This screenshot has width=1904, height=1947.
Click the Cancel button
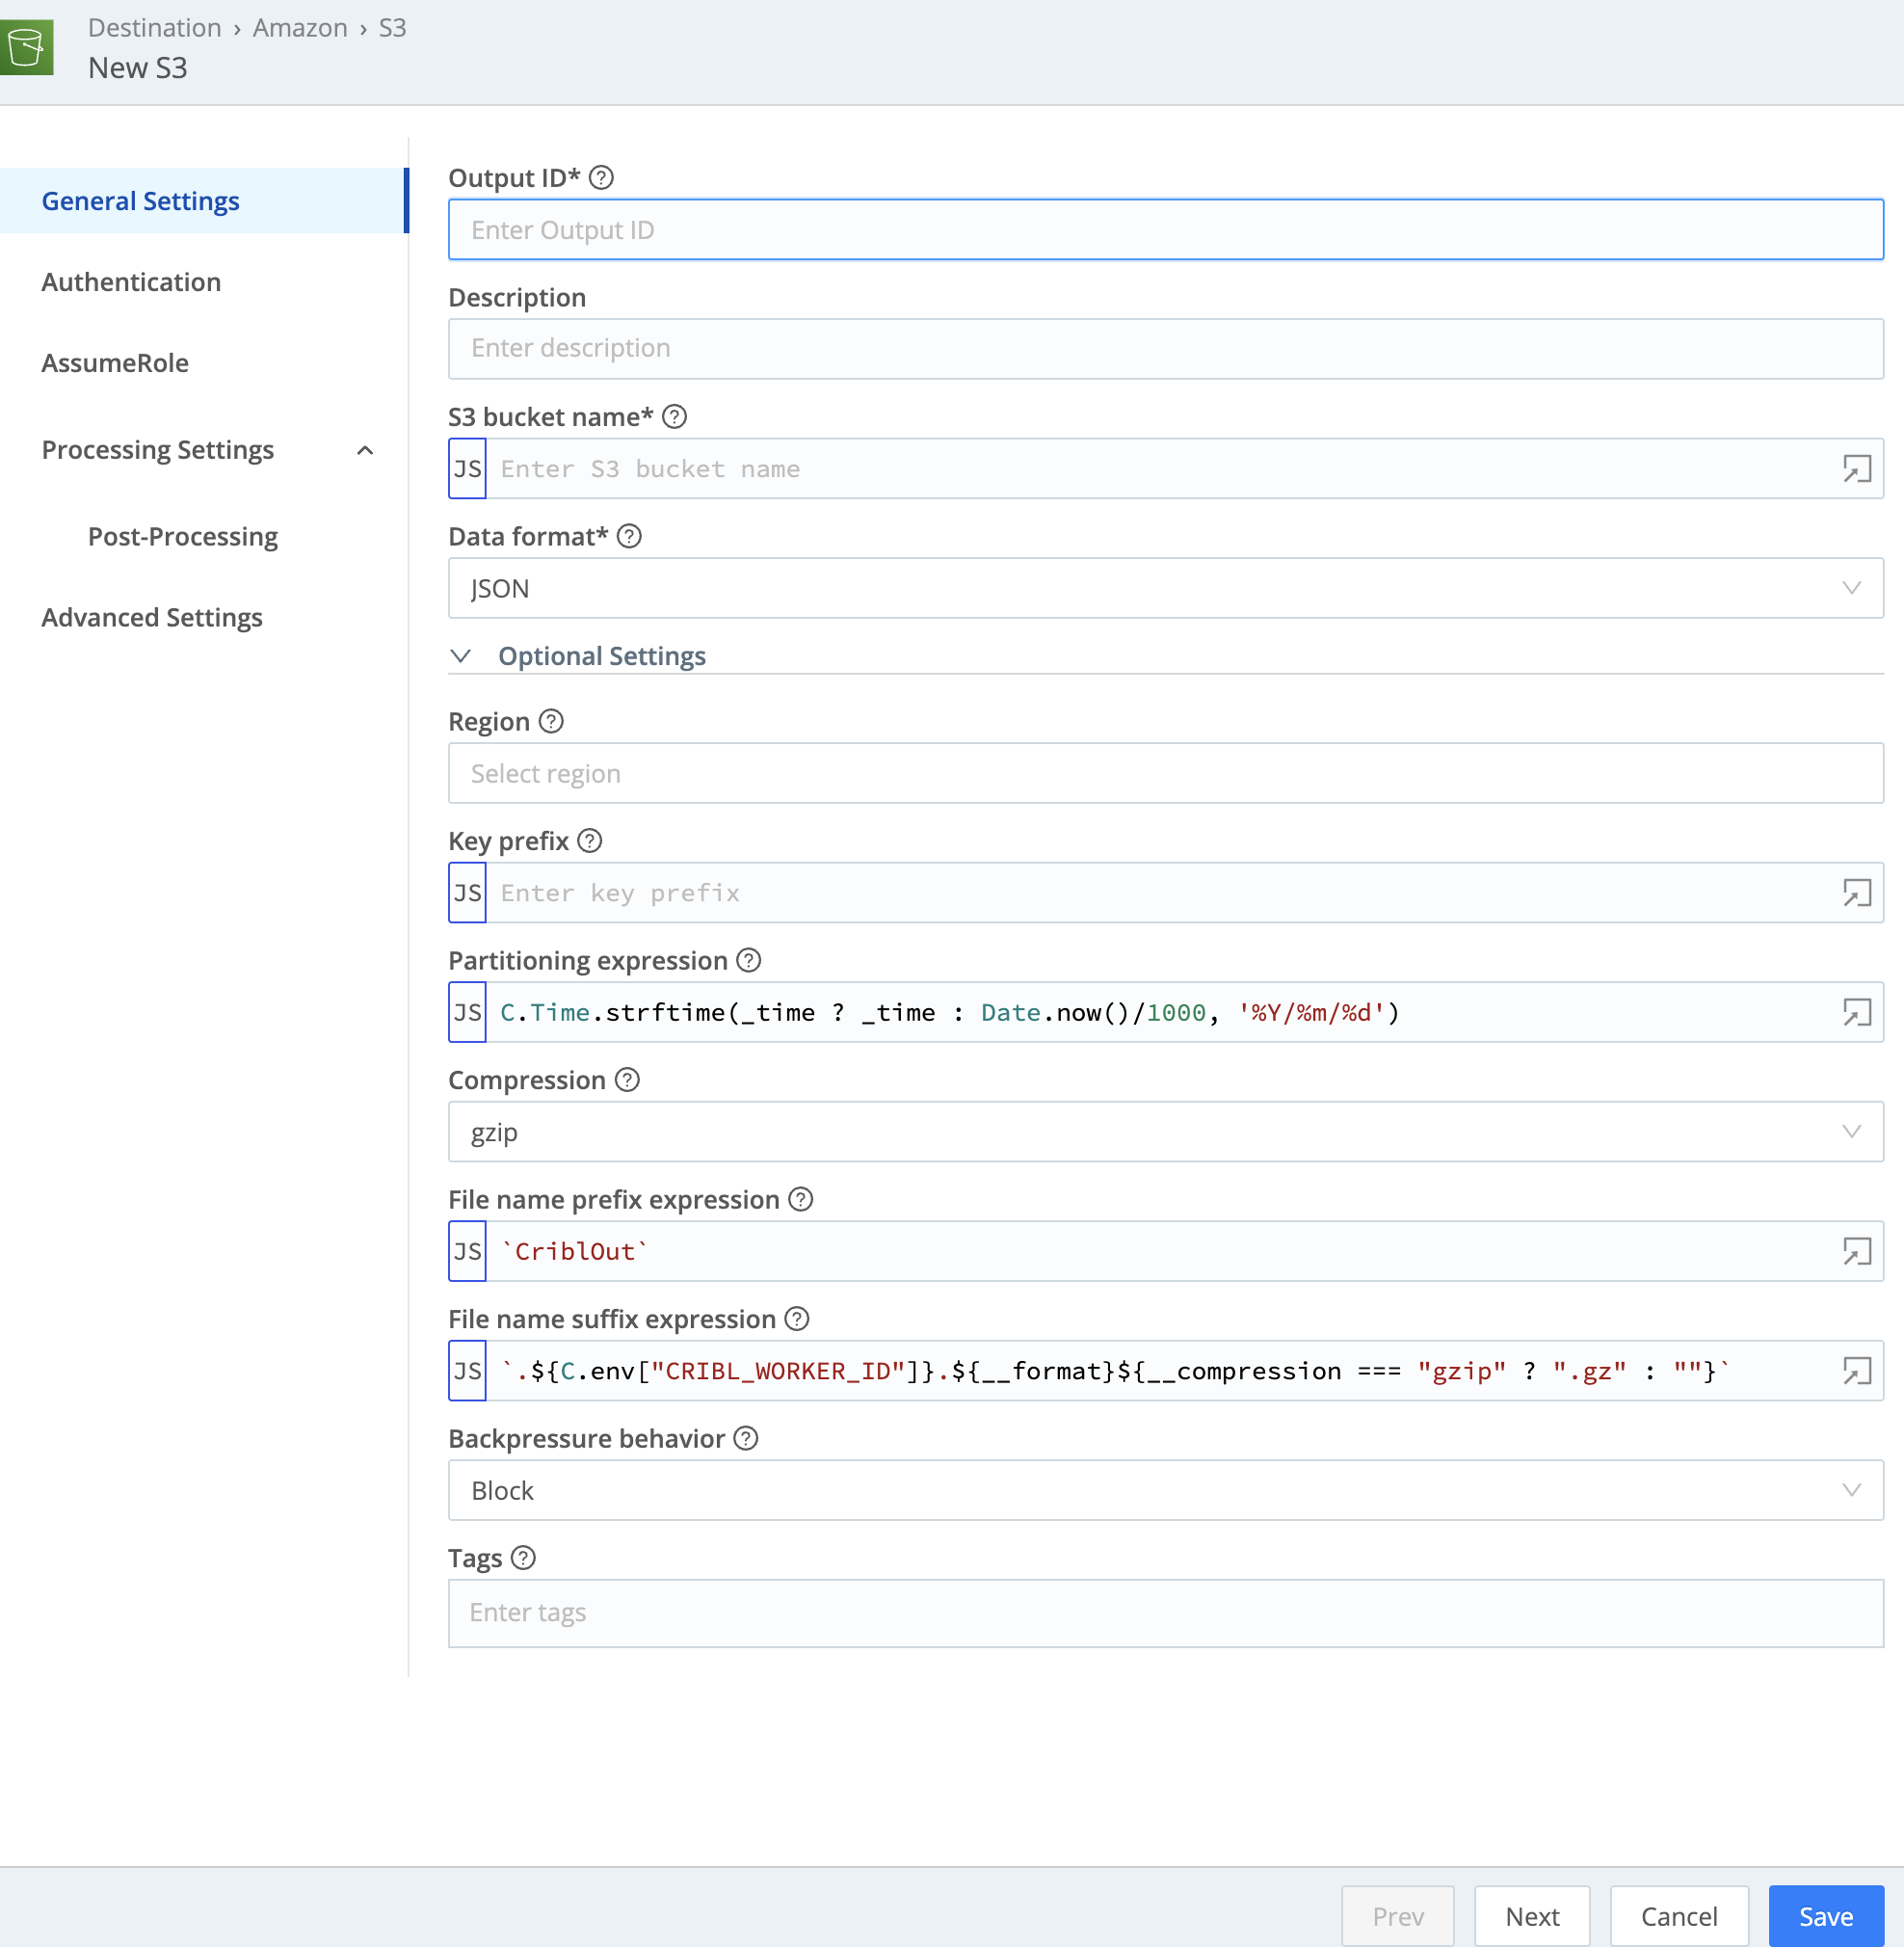(1679, 1916)
